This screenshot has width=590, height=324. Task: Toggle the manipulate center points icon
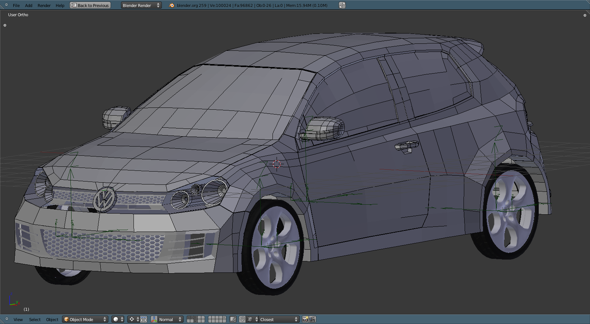pyautogui.click(x=143, y=319)
